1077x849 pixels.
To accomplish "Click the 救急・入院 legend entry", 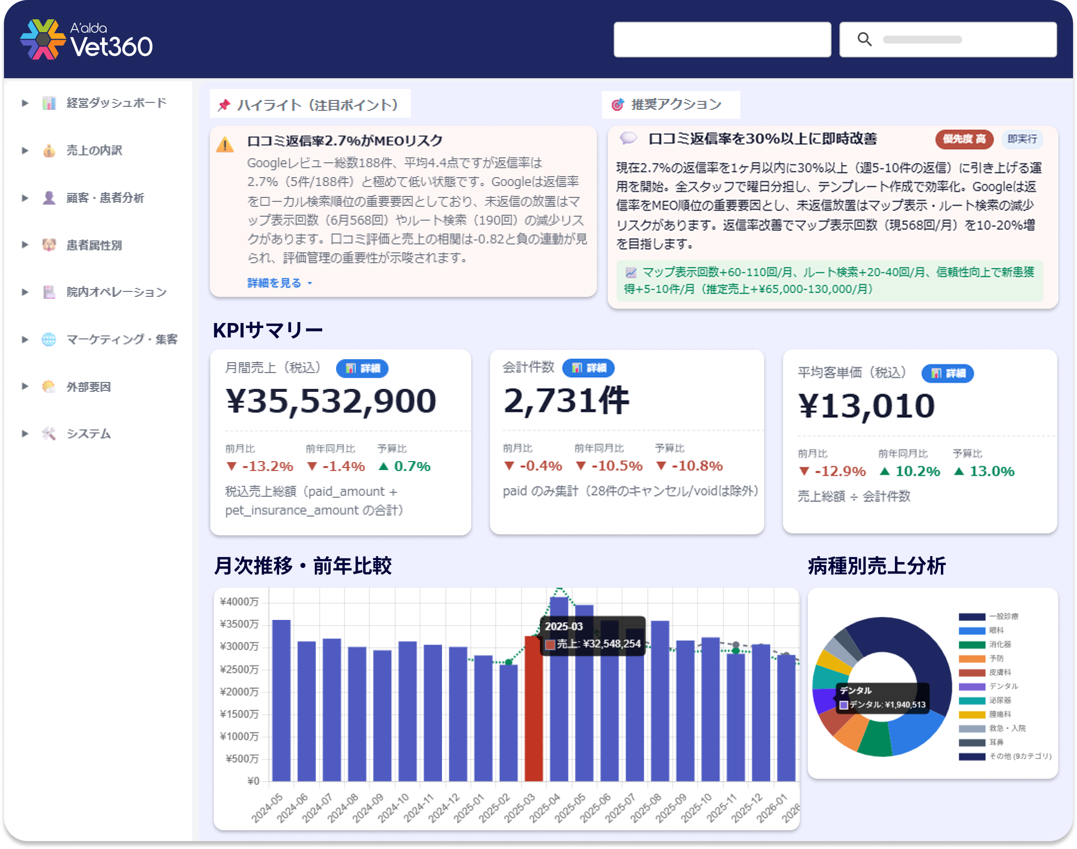I will [x=992, y=728].
